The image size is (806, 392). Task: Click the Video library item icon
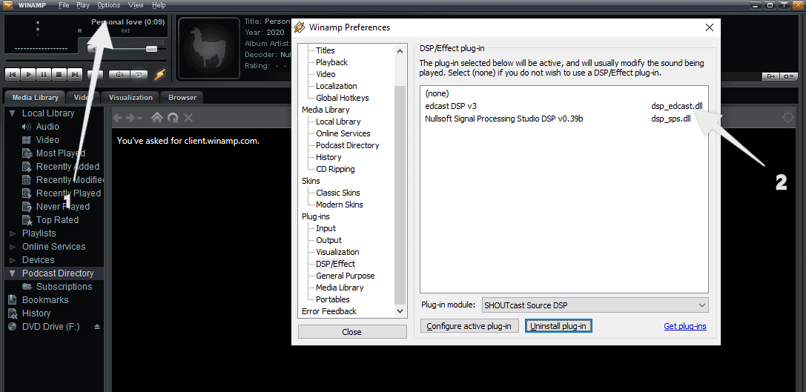click(x=27, y=140)
